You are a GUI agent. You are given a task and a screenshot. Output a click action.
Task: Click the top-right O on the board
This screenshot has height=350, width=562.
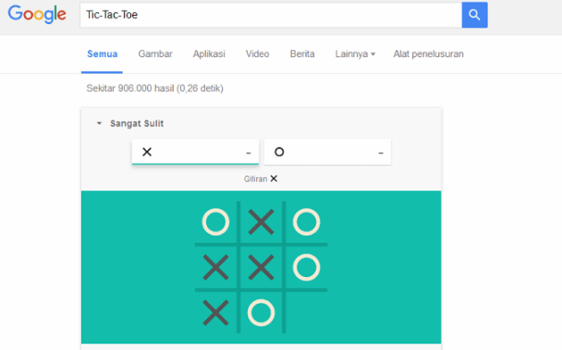pyautogui.click(x=307, y=223)
